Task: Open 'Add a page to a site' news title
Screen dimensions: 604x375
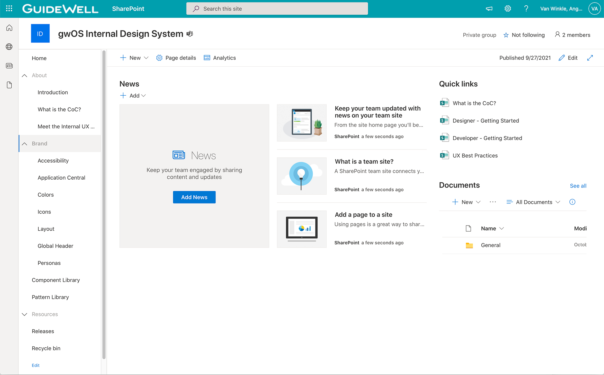Action: click(x=363, y=215)
